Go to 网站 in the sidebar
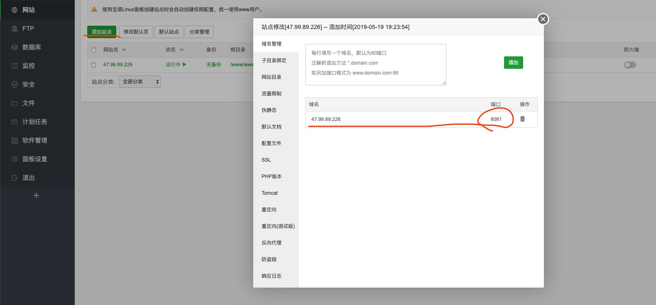The height and width of the screenshot is (305, 656). tap(37, 10)
